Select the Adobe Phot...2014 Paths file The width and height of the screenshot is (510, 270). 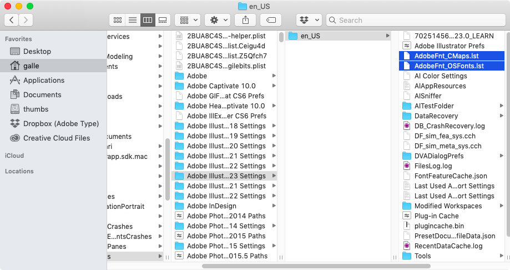tap(224, 216)
